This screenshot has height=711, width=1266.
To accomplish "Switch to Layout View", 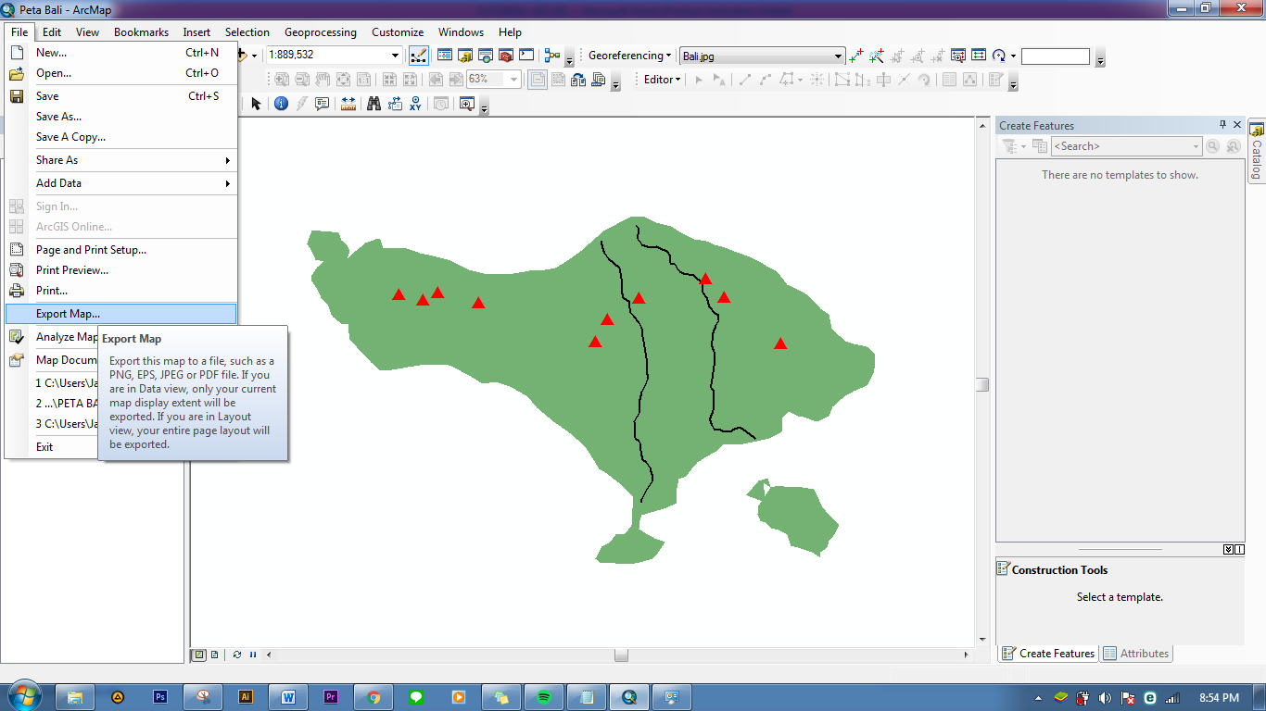I will 214,655.
